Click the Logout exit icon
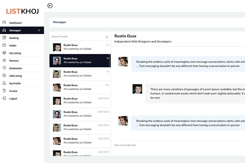 (4, 98)
